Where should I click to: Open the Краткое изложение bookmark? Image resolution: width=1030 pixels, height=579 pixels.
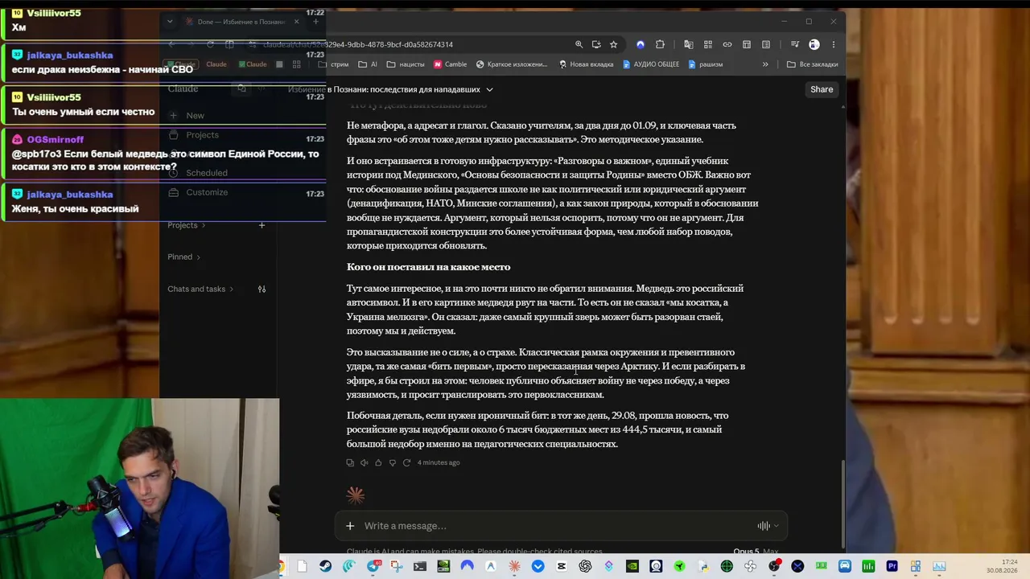coord(512,64)
